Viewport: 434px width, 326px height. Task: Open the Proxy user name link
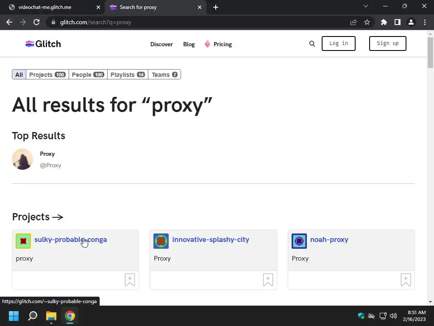click(47, 154)
